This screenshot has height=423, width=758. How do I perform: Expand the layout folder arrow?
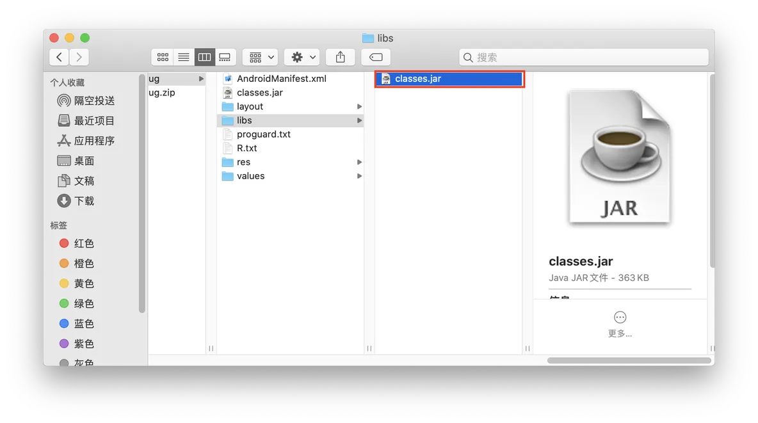[x=359, y=106]
